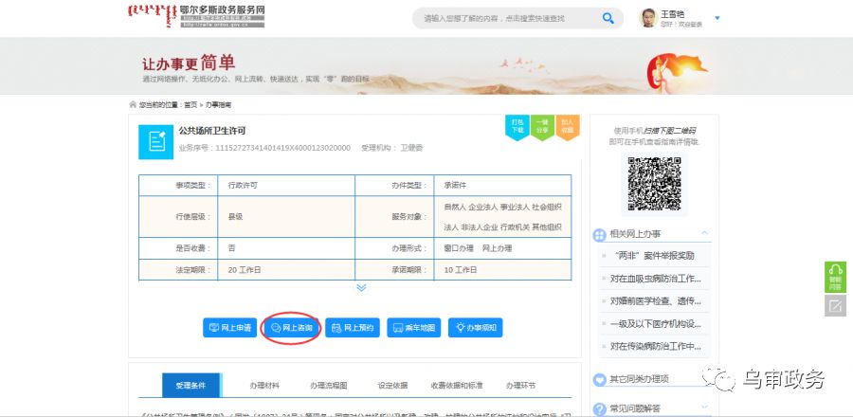
Task: Click the 乘车地图 button
Action: point(413,328)
